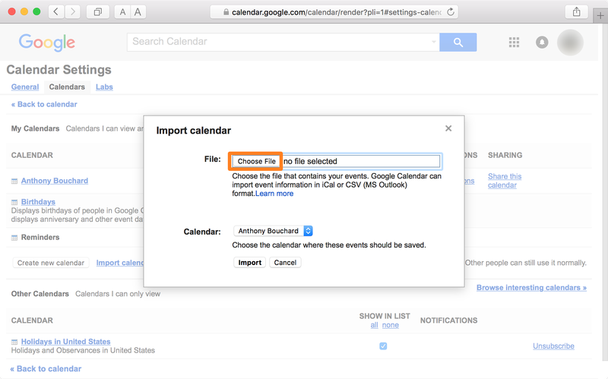608x379 pixels.
Task: Click the Safari address bar URL
Action: pyautogui.click(x=336, y=12)
